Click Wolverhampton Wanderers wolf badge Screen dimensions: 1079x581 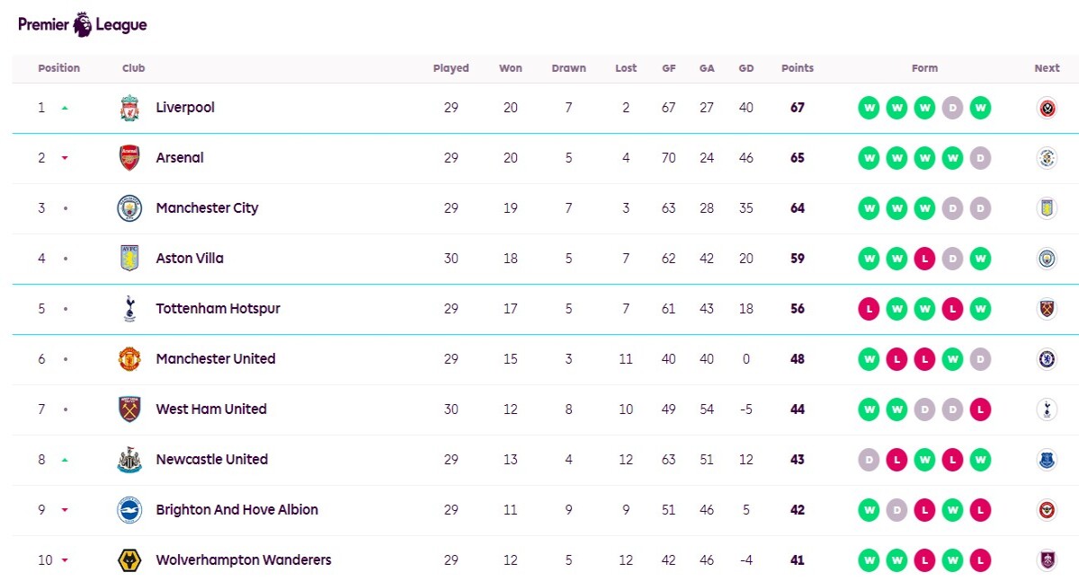click(x=129, y=560)
